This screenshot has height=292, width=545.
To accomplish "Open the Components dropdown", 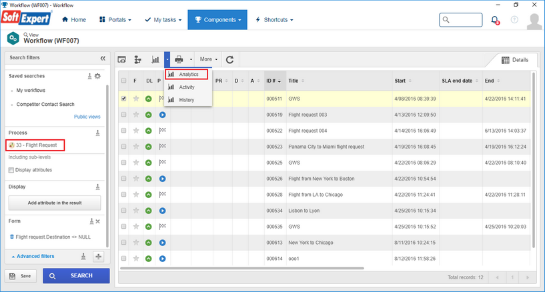I will 217,20.
